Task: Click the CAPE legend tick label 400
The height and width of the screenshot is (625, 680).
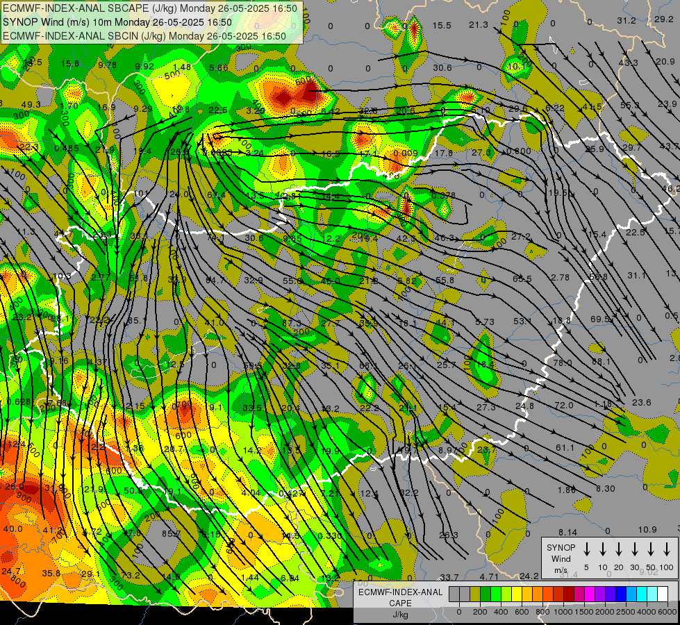Action: (501, 612)
